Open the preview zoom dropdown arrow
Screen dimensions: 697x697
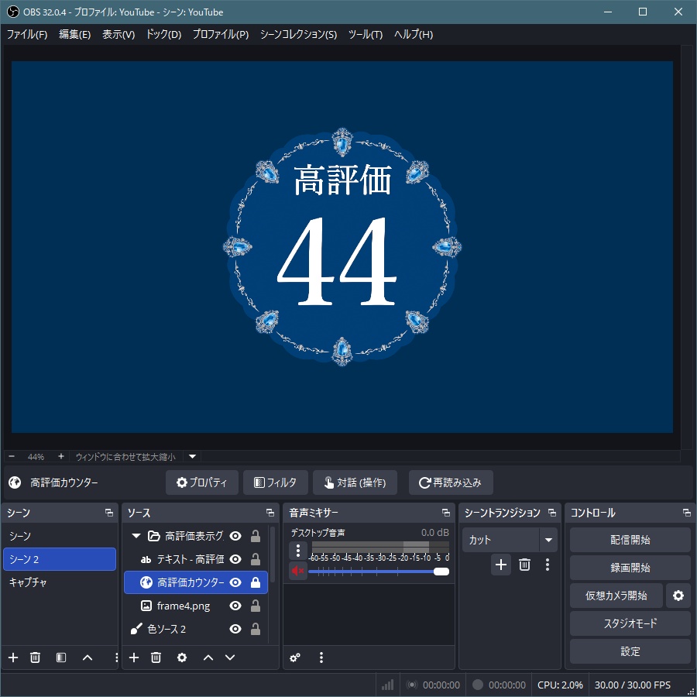[x=191, y=456]
